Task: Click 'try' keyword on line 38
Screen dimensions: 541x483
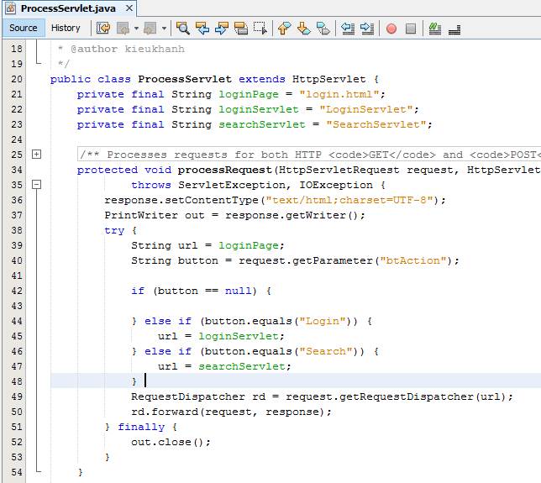Action: pyautogui.click(x=114, y=230)
